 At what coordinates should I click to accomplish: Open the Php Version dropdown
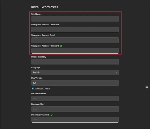[75, 83]
